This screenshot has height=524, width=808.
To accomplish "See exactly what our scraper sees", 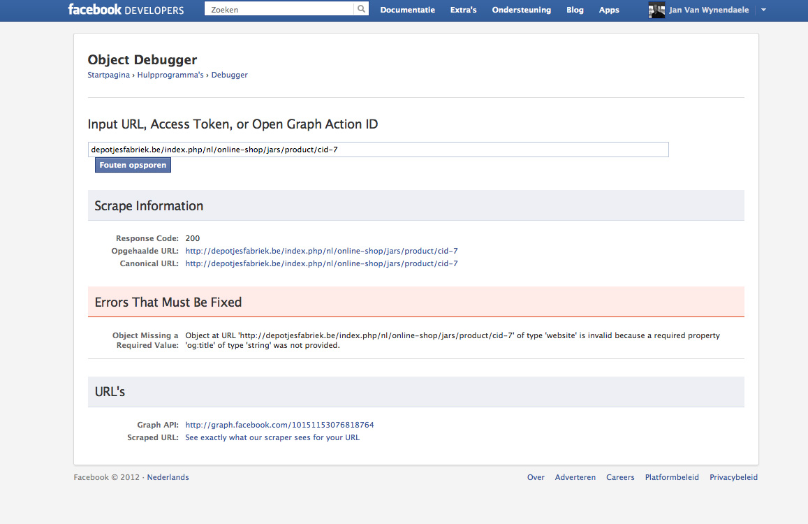I will point(272,437).
